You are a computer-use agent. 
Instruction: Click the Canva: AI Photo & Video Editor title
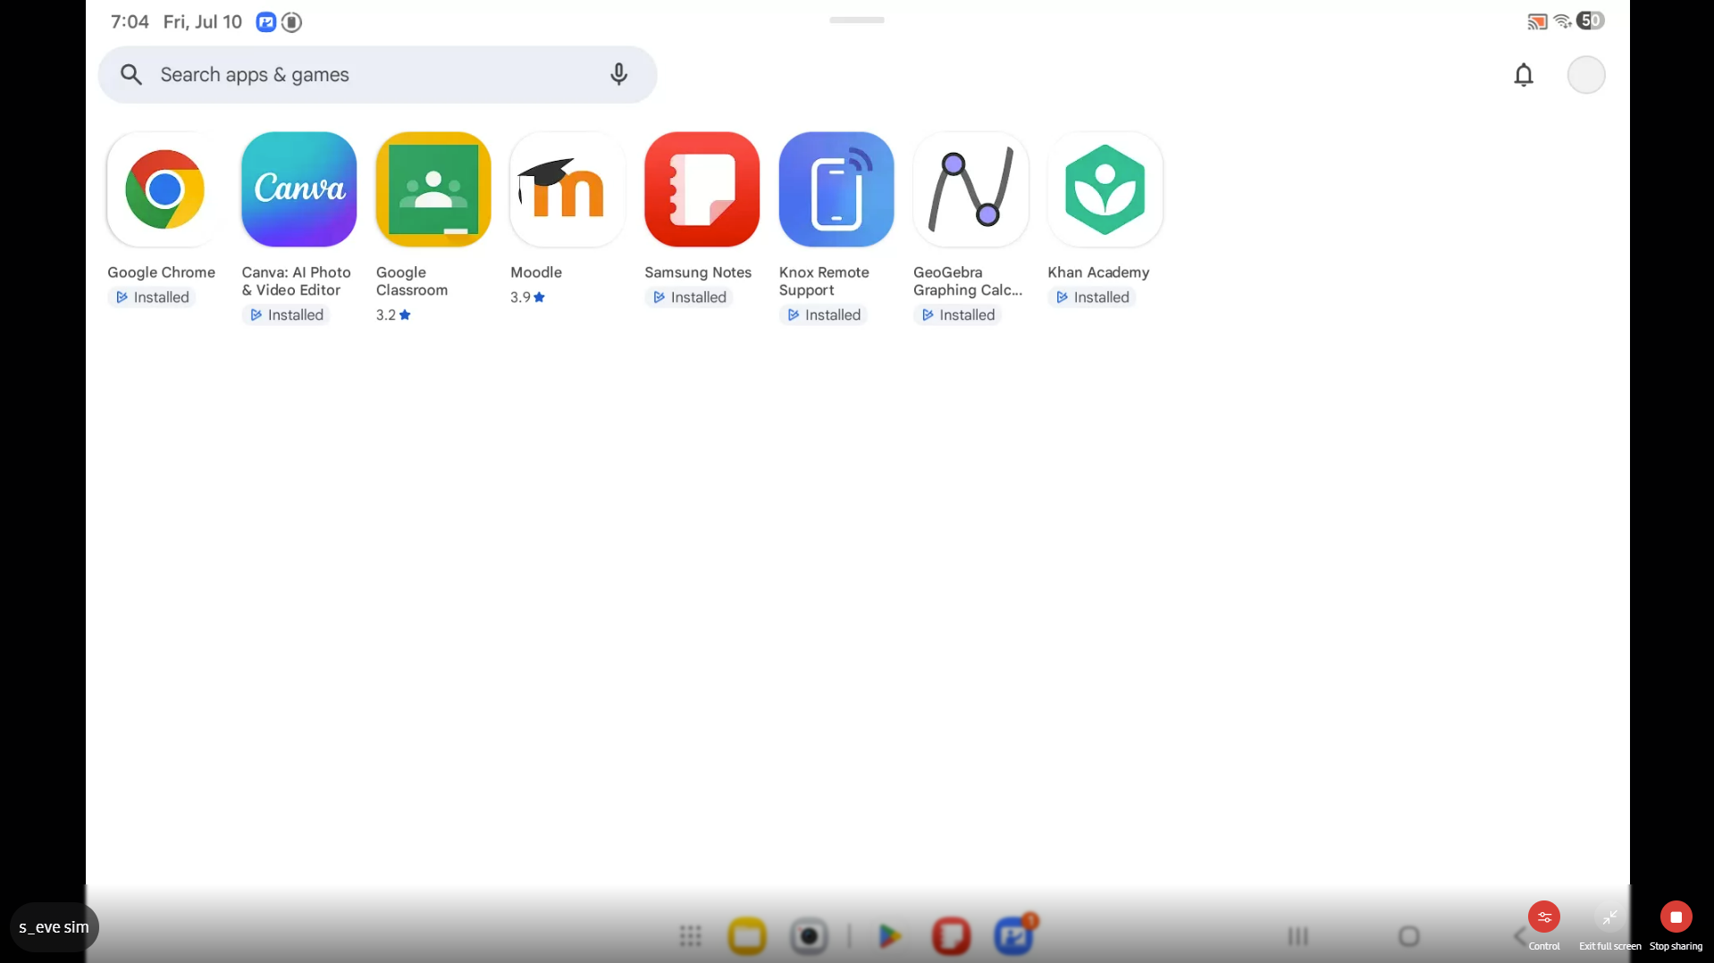coord(296,281)
